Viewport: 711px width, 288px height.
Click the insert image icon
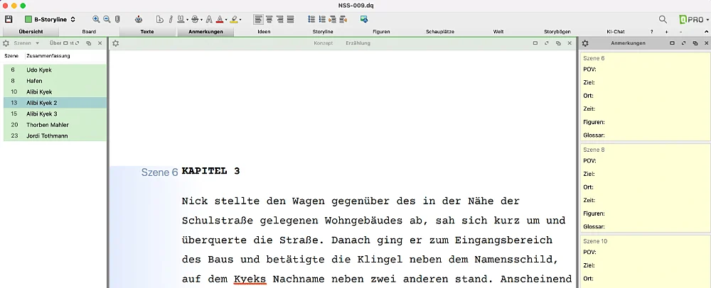363,19
